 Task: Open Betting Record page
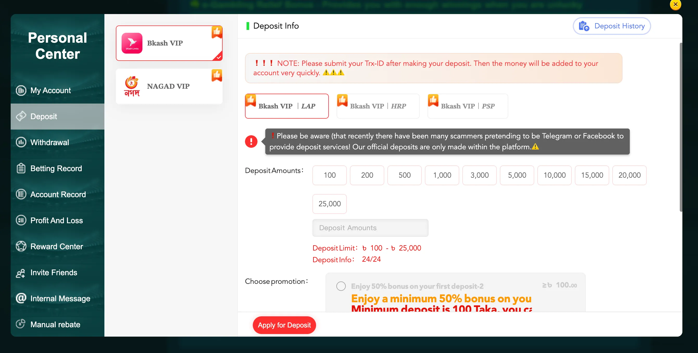tap(58, 168)
